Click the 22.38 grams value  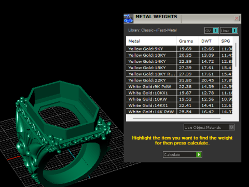185,87
